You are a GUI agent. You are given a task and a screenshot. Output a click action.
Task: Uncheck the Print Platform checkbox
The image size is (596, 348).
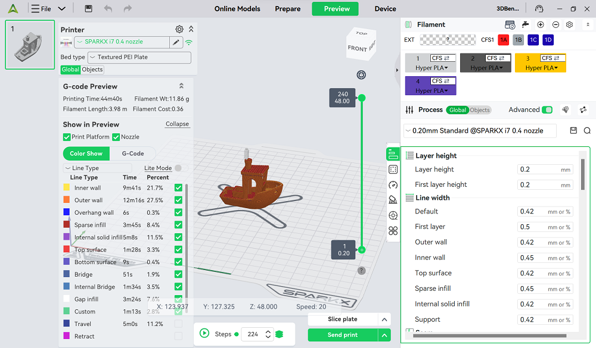[x=67, y=137]
